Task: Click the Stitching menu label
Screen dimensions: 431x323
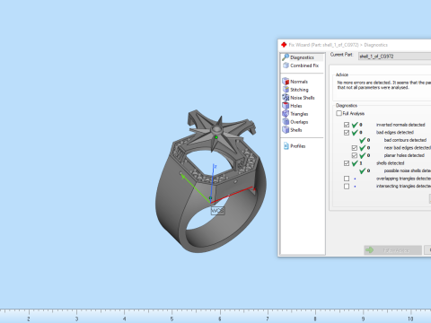Action: (299, 90)
